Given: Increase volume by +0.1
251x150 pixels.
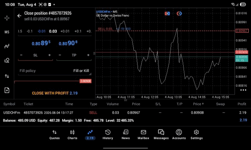Looking at the screenshot, I should tap(78, 31).
